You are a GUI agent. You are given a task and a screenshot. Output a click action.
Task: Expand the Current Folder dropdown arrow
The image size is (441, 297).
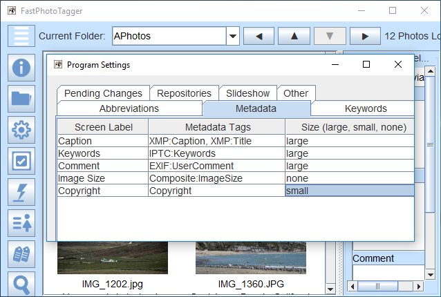[x=233, y=36]
